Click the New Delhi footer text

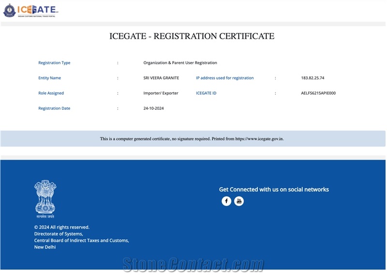[45, 247]
